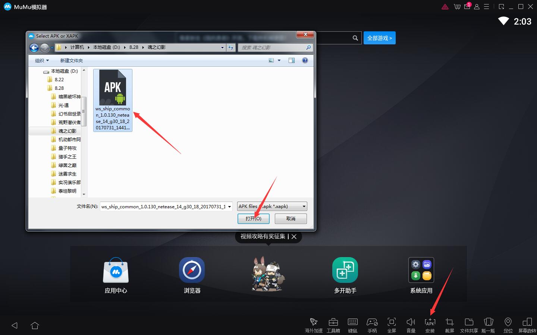Click 8.28 in the address breadcrumb
This screenshot has height=335, width=537.
[134, 47]
